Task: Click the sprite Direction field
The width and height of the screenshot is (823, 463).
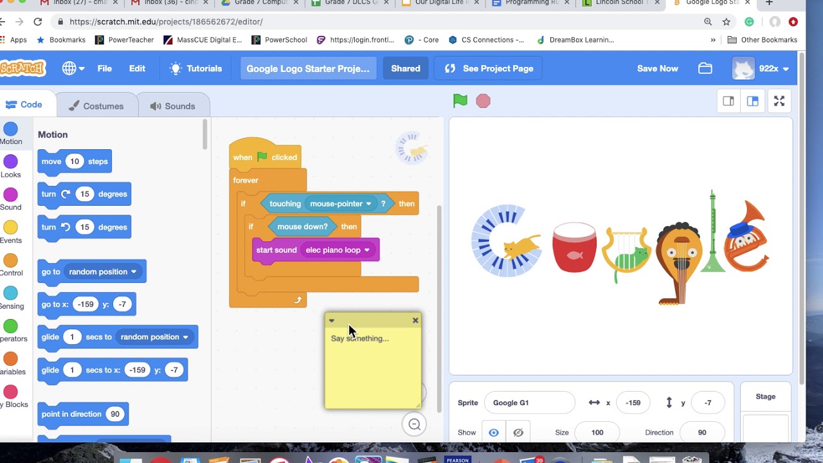Action: pyautogui.click(x=702, y=433)
